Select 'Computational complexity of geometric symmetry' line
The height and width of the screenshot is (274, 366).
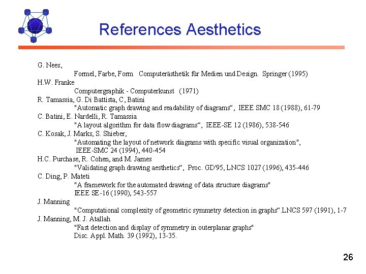pyautogui.click(x=210, y=211)
